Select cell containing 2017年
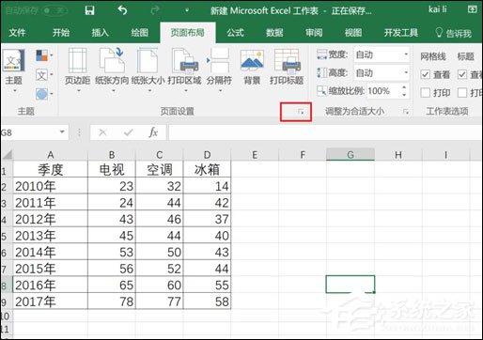The image size is (483, 340). tap(51, 301)
